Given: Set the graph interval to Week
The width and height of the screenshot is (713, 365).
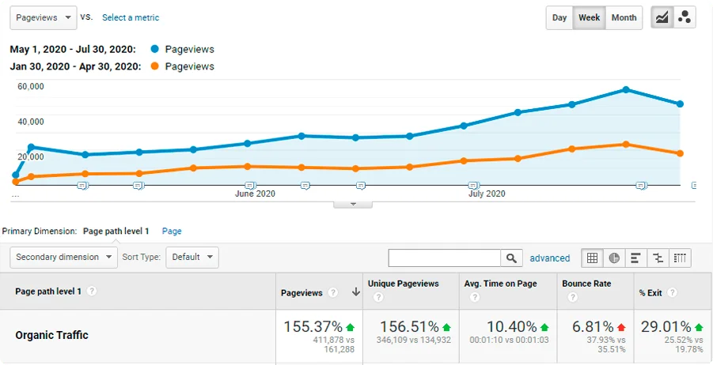Looking at the screenshot, I should click(589, 17).
